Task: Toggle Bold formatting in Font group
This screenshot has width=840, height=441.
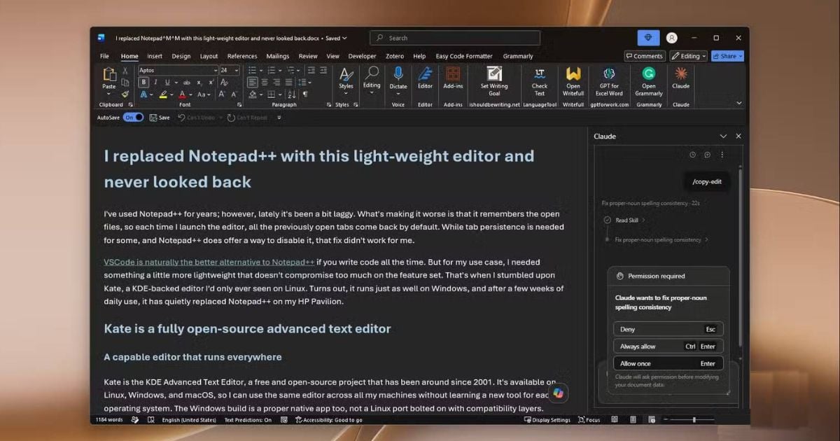Action: point(143,82)
